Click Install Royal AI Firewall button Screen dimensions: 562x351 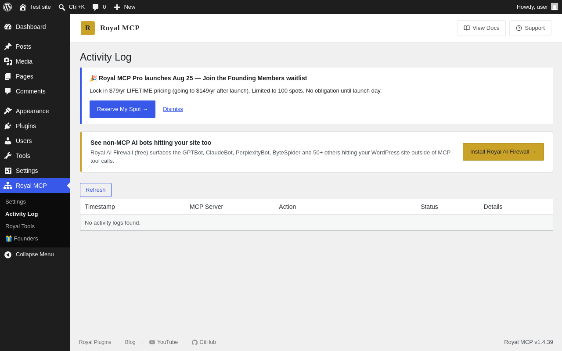click(503, 152)
